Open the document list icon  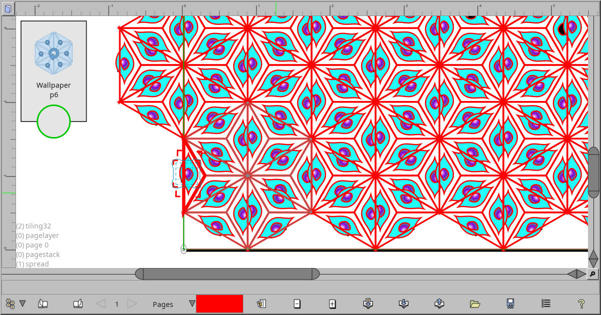[x=545, y=303]
